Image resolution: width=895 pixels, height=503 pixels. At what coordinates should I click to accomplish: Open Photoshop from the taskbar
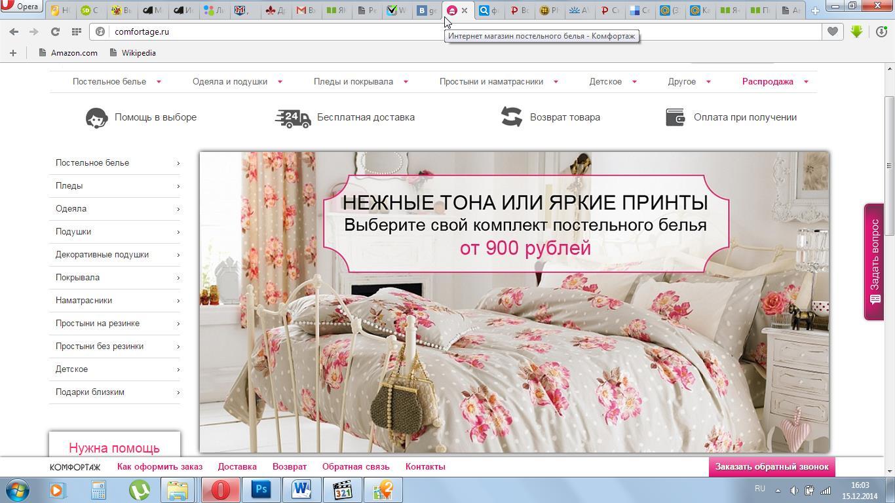(261, 489)
